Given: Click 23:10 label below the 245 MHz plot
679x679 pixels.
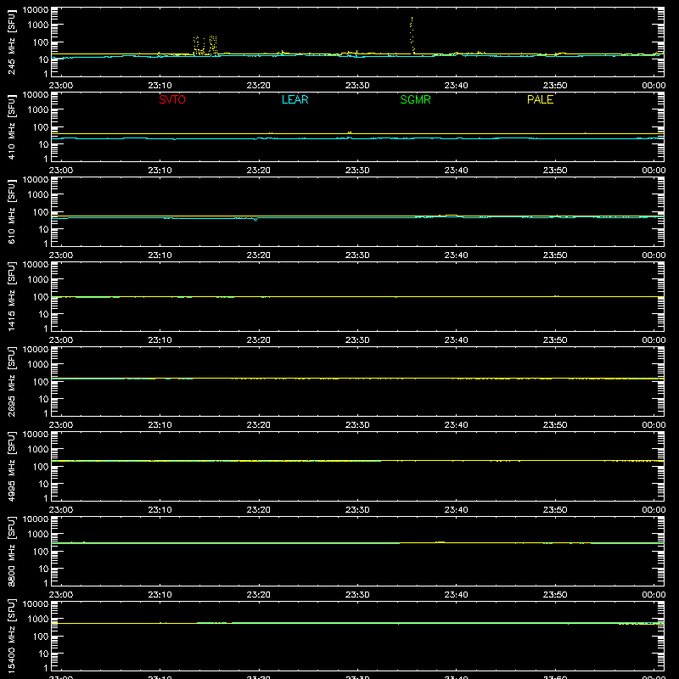Looking at the screenshot, I should click(160, 86).
